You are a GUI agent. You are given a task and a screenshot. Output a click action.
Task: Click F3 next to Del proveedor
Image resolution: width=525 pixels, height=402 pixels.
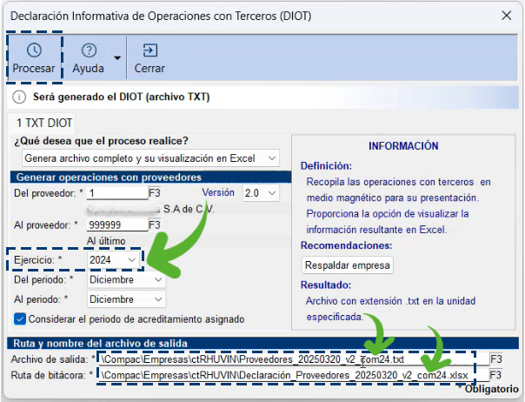pyautogui.click(x=155, y=193)
